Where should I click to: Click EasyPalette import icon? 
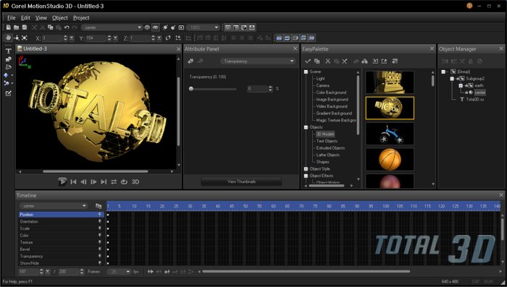pyautogui.click(x=375, y=61)
